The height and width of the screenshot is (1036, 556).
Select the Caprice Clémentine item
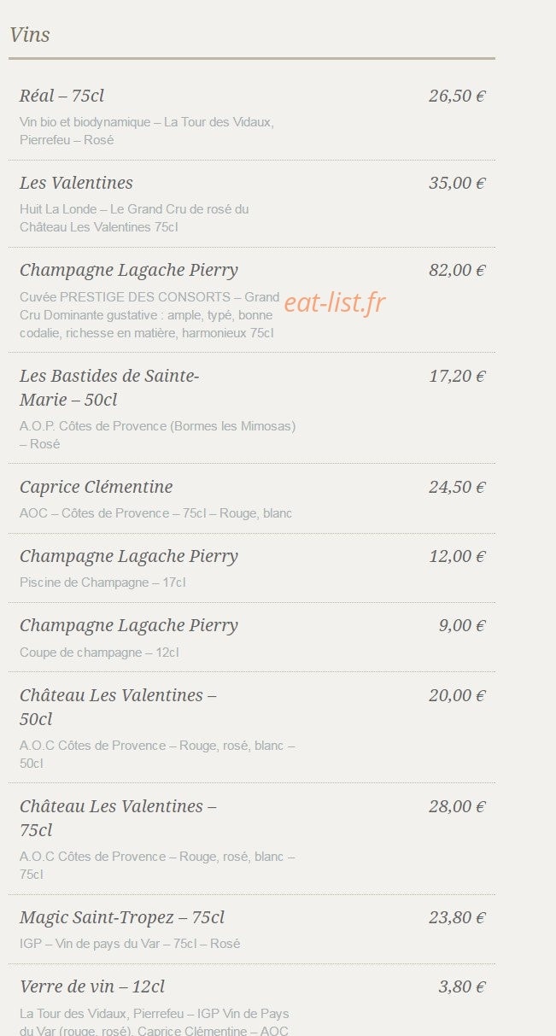(96, 487)
